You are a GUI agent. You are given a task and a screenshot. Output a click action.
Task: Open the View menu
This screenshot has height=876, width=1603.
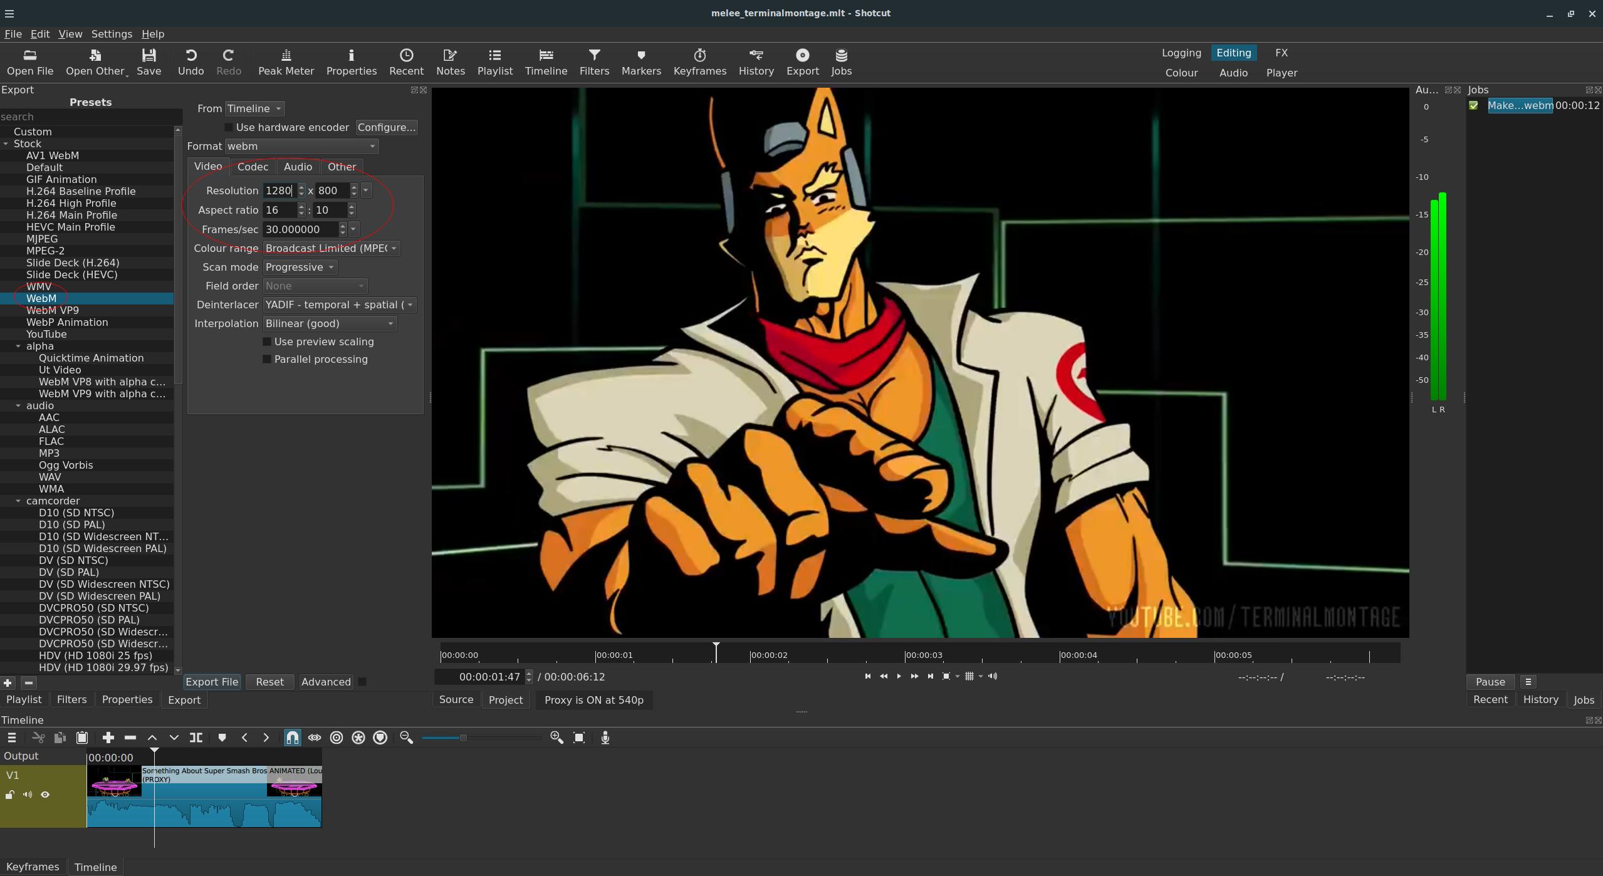[x=70, y=34]
